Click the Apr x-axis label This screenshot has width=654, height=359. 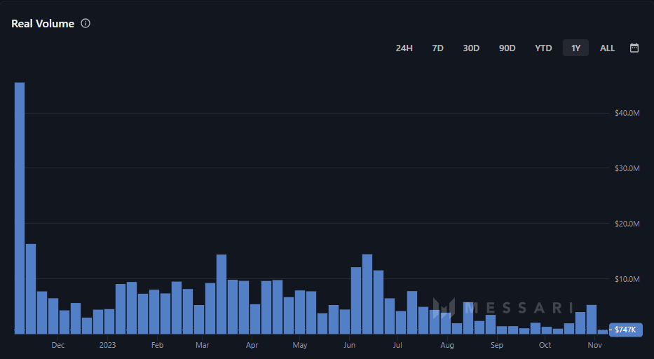click(252, 345)
